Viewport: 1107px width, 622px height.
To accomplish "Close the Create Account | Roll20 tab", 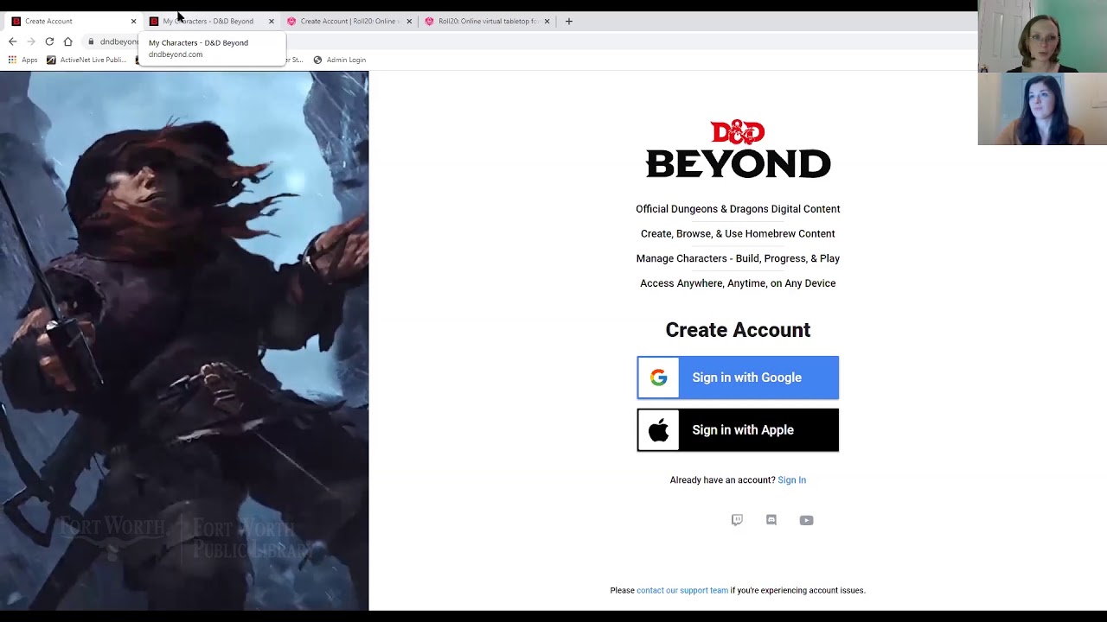I will 409,21.
